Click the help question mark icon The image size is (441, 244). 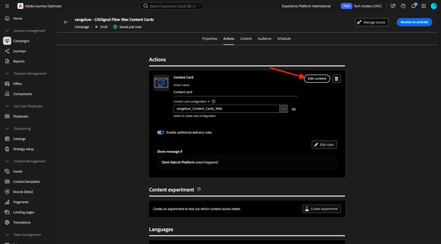tap(403, 6)
